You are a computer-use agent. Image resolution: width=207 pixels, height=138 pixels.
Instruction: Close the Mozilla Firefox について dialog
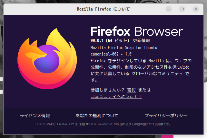coord(196,9)
